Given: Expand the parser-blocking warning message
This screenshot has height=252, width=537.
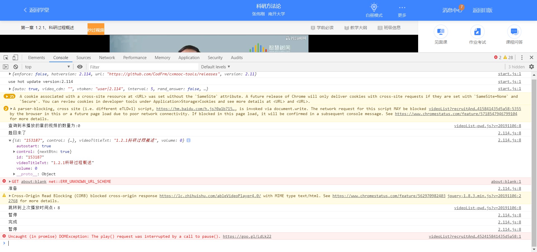Looking at the screenshot, I should (x=11, y=109).
